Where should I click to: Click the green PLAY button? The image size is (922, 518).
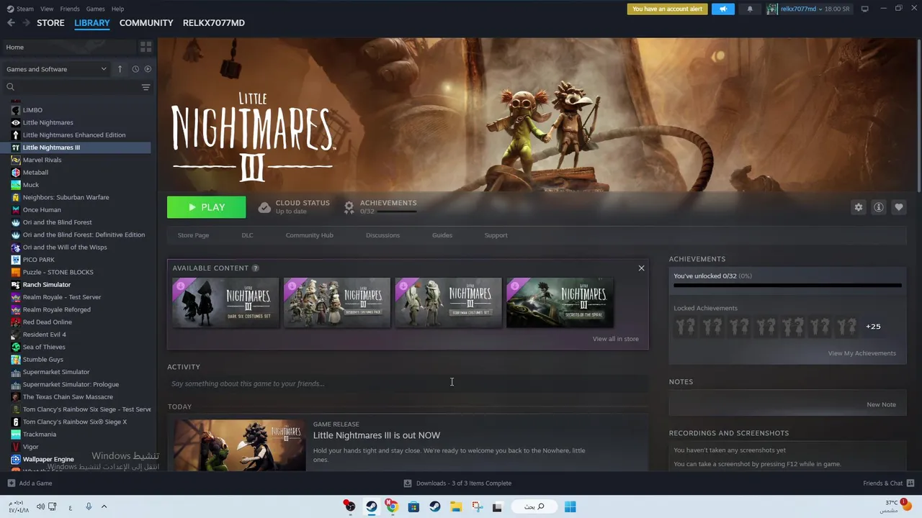[x=206, y=207]
